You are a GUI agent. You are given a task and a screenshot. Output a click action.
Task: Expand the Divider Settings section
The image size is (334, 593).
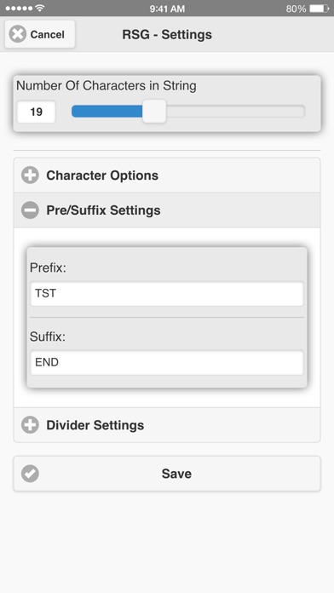(x=167, y=425)
